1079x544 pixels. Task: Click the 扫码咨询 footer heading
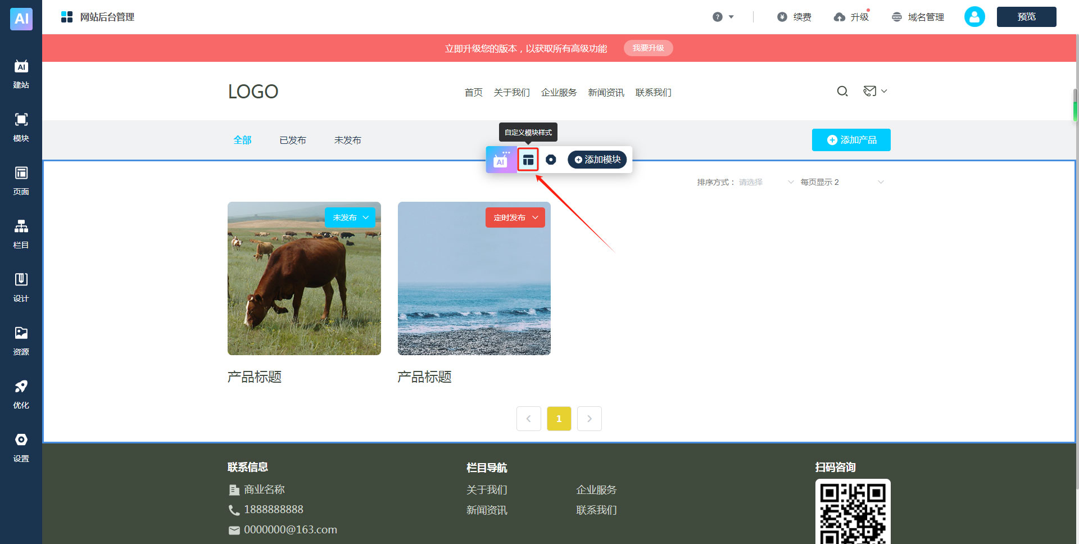pos(835,467)
